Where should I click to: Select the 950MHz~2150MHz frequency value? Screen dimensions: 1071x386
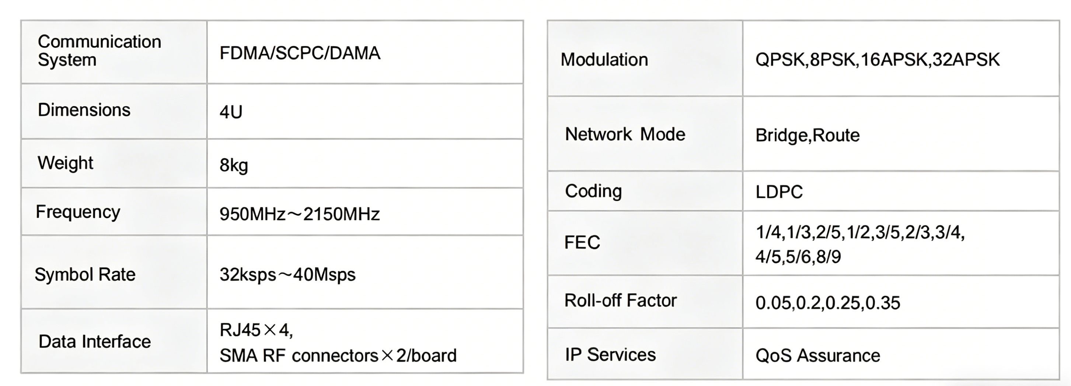[299, 214]
